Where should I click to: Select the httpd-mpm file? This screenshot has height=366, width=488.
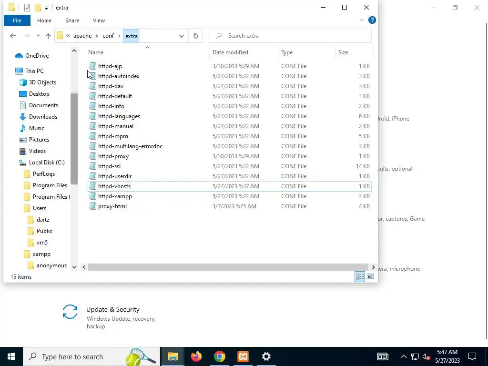[229, 136]
